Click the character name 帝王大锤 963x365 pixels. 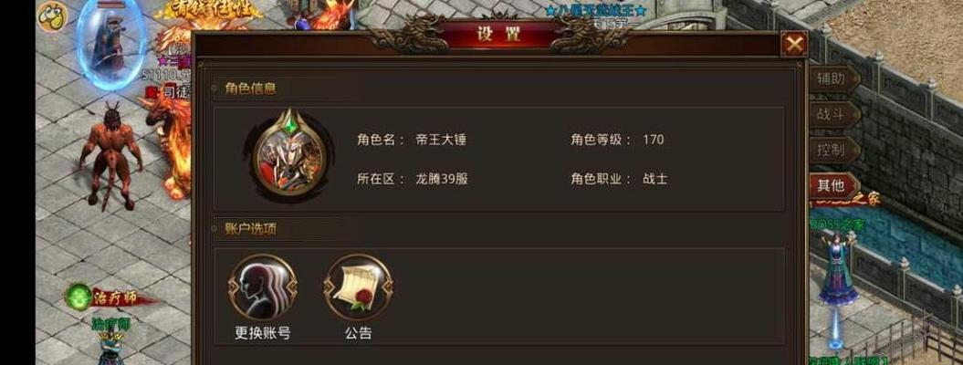tap(441, 140)
